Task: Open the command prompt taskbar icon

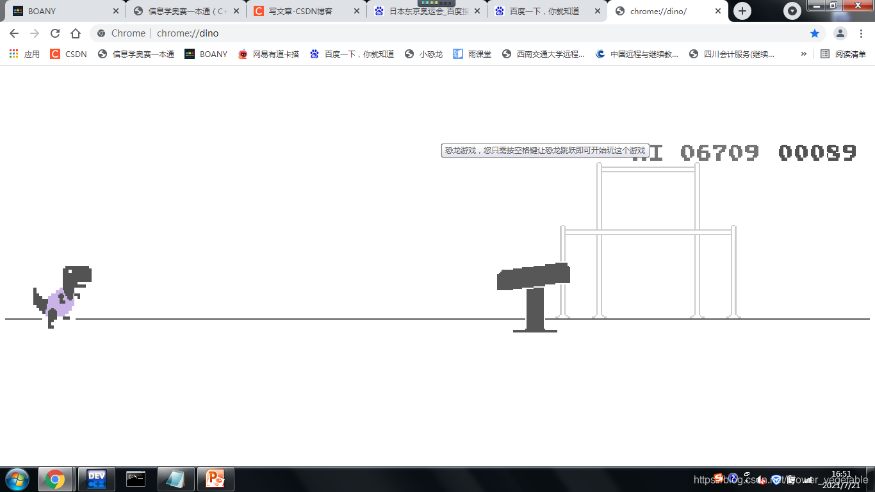Action: [136, 479]
